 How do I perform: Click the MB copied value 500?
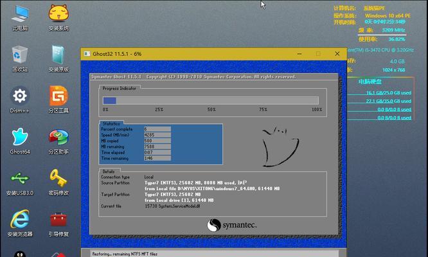157,141
